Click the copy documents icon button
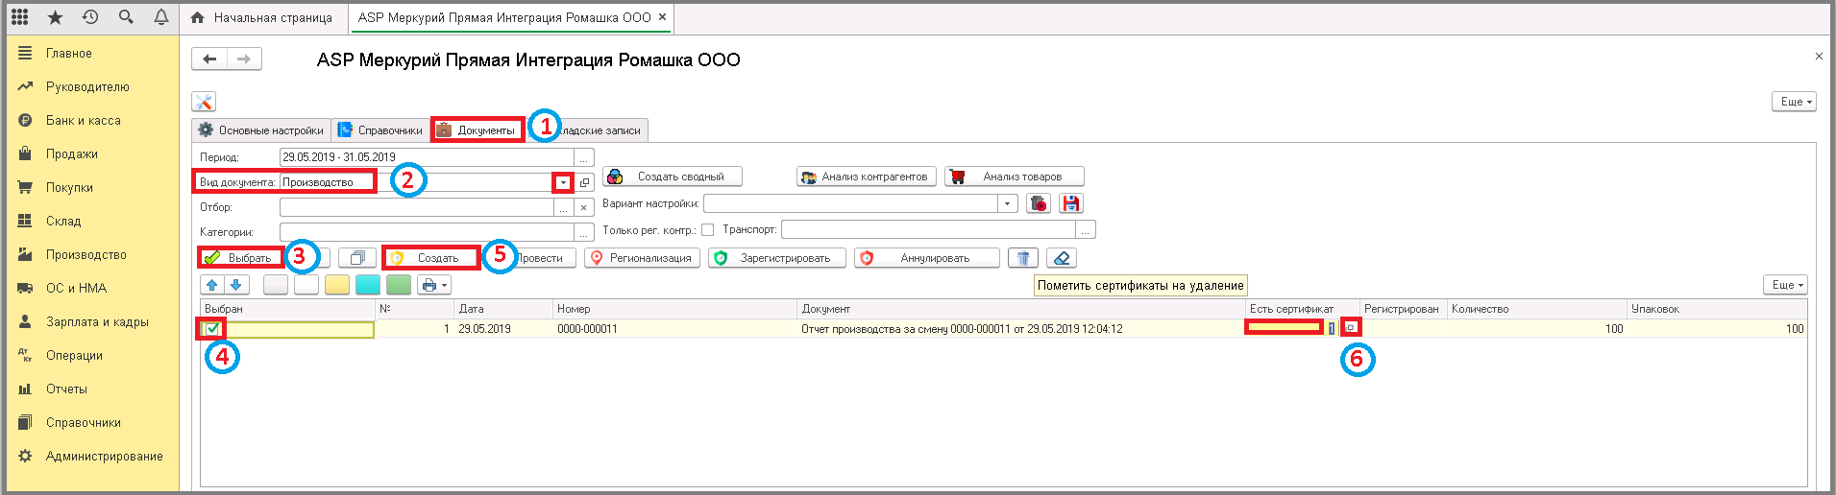 click(357, 258)
